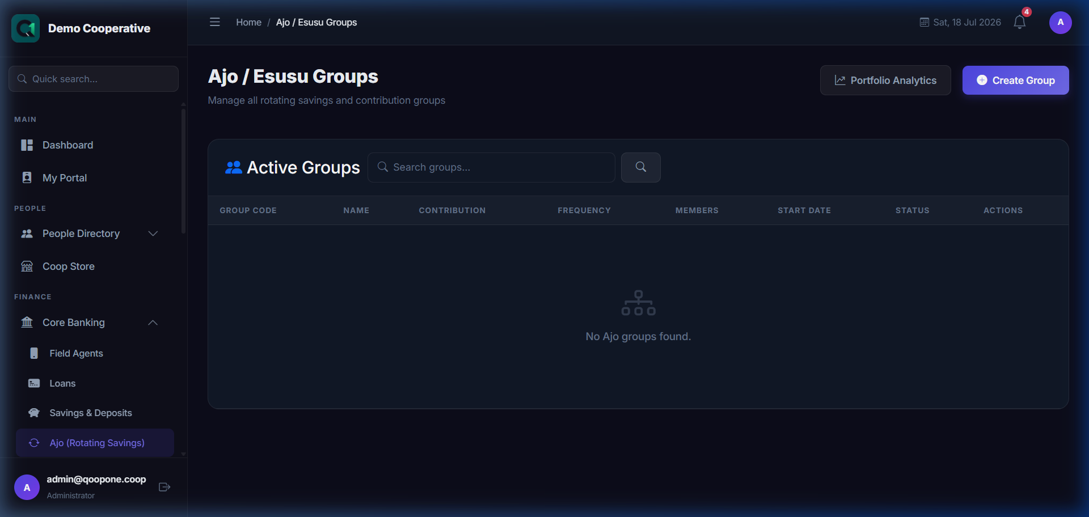Click the Savings & Deposits piggy icon
Viewport: 1089px width, 517px height.
click(34, 413)
